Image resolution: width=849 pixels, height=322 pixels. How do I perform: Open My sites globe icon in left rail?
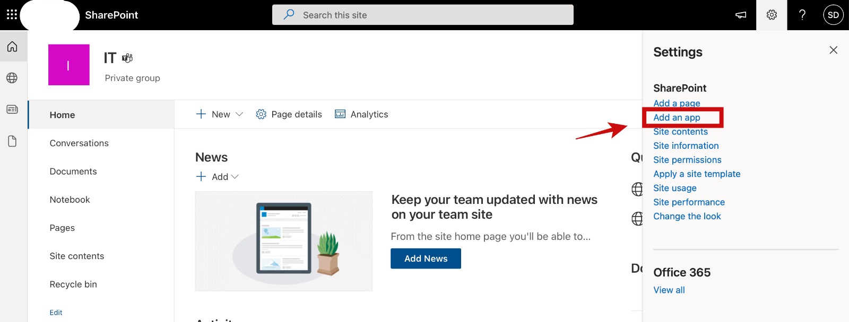(12, 78)
